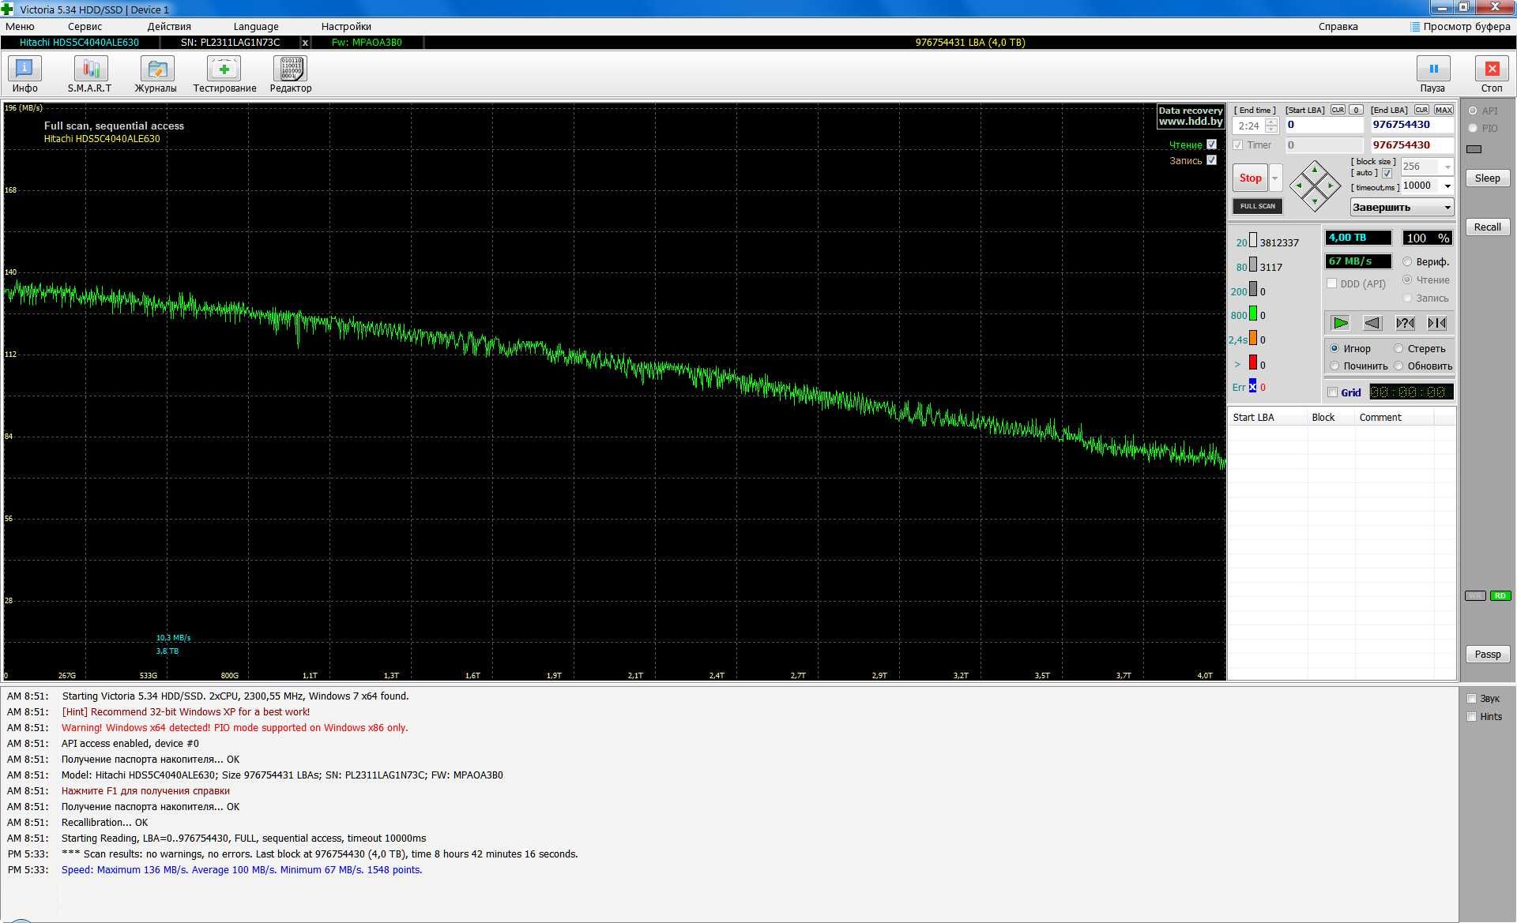Open the Действия menu

[x=169, y=26]
